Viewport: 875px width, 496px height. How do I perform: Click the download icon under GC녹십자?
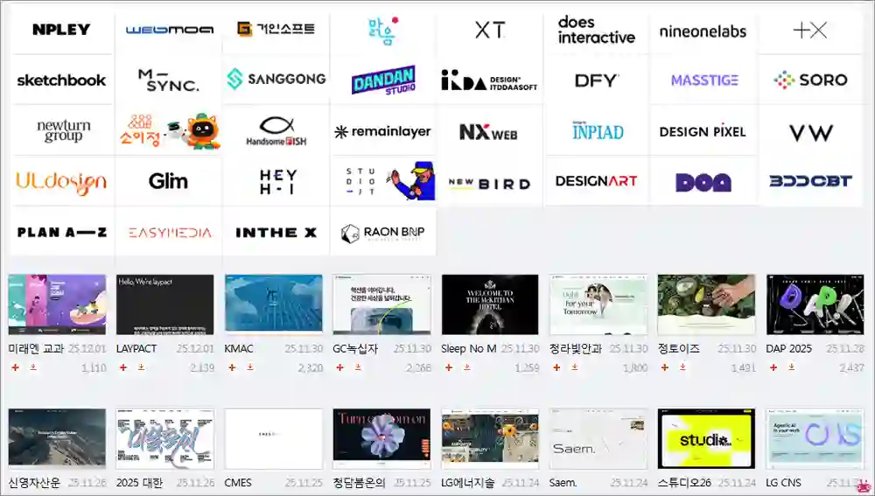[358, 368]
